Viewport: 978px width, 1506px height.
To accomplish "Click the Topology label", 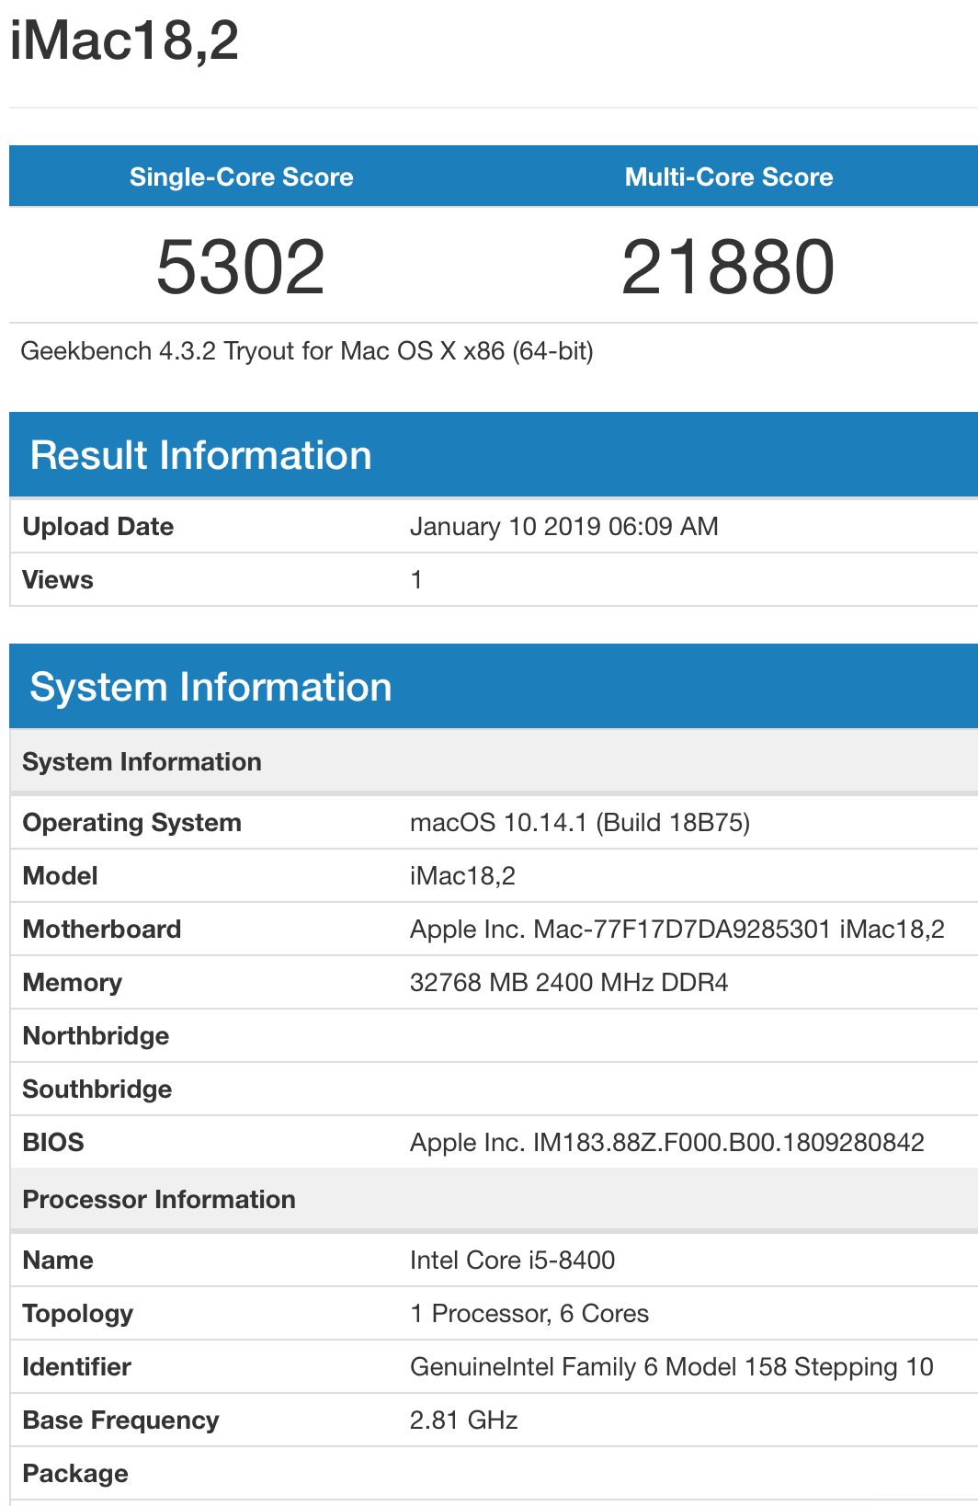I will click(x=78, y=1314).
